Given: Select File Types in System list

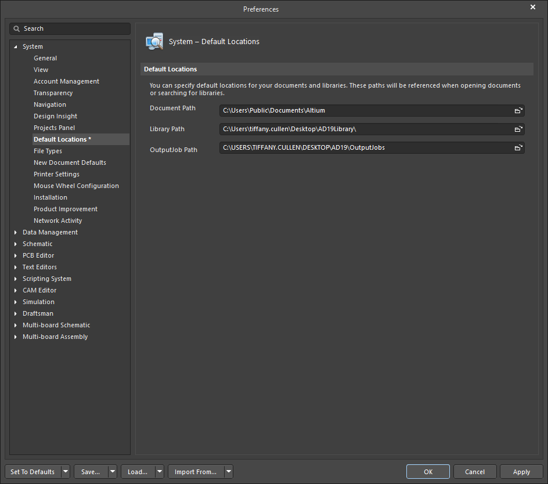Looking at the screenshot, I should [x=48, y=151].
